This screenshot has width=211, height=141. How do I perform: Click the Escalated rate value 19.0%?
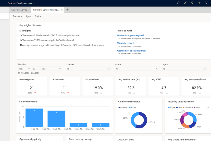coord(98,88)
